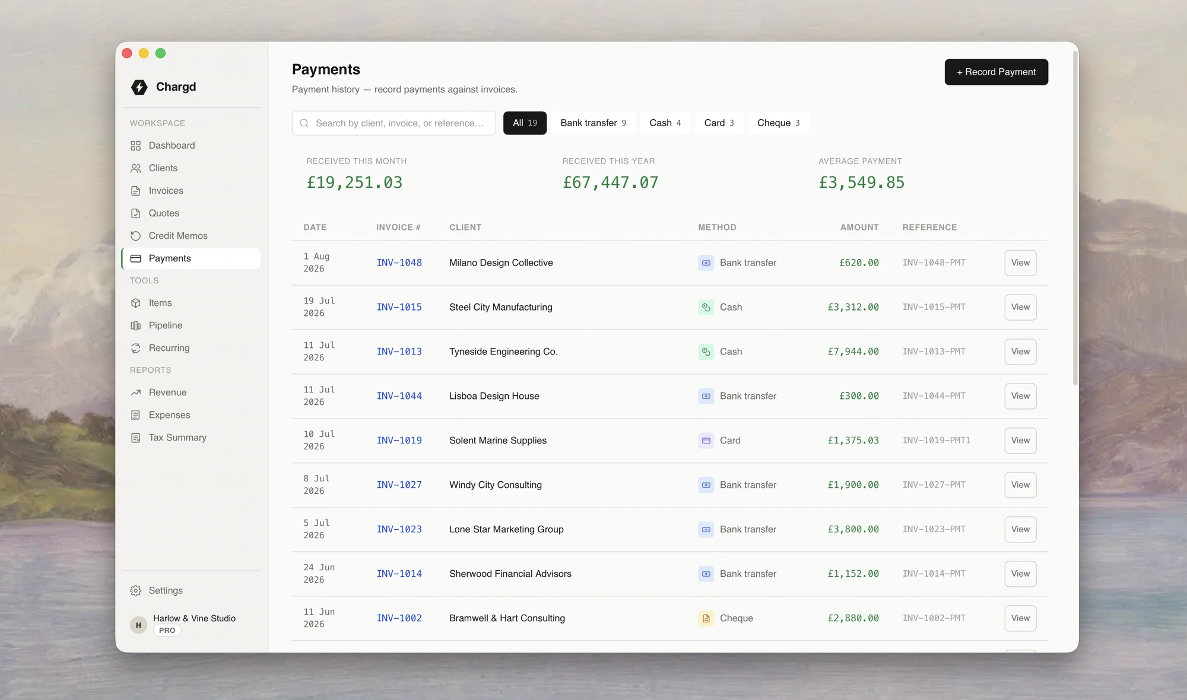The image size is (1187, 700).
Task: Click the Invoices document icon
Action: coord(136,191)
